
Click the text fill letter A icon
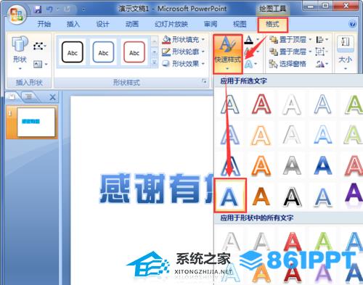click(x=249, y=40)
